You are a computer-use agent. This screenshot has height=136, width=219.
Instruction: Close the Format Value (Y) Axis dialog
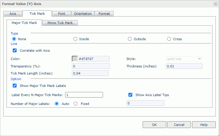pyautogui.click(x=215, y=4)
